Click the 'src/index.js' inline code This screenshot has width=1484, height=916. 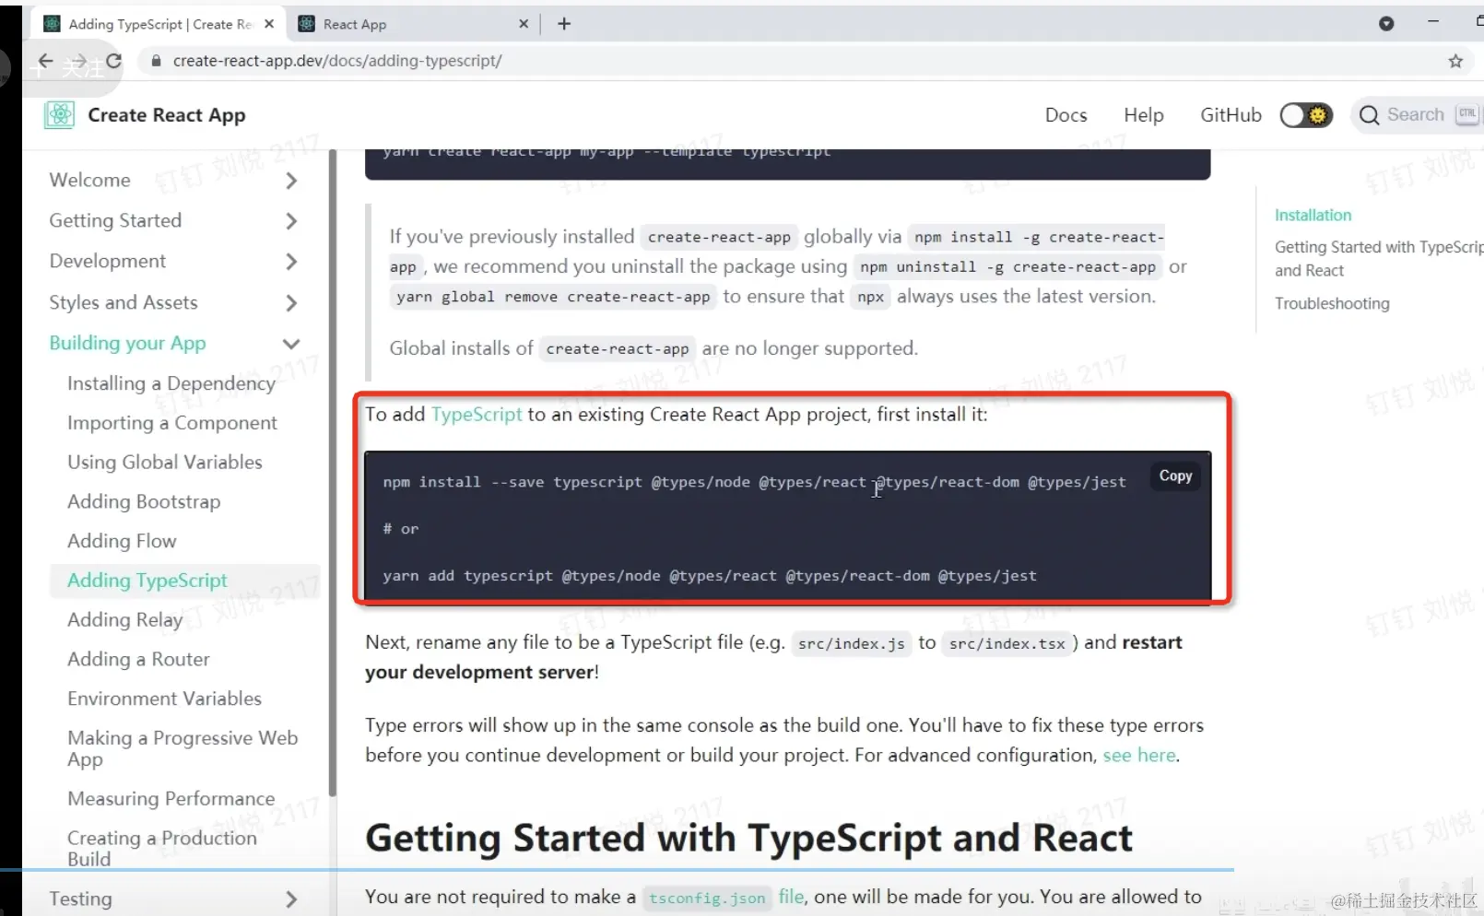point(852,644)
